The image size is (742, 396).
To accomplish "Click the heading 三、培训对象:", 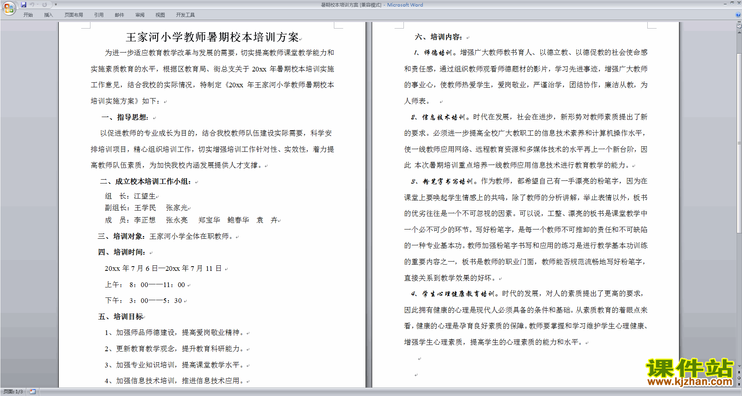I will [x=121, y=236].
